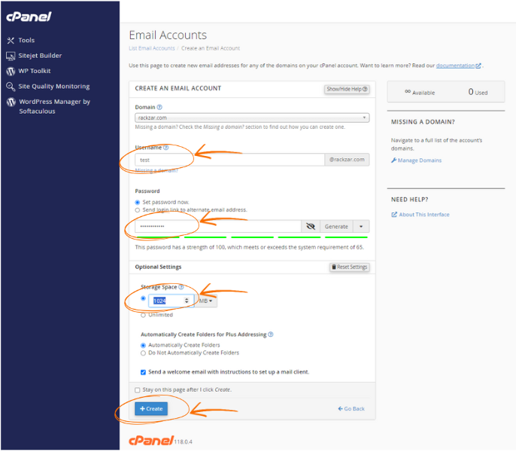Select the custom storage quota radio

143,298
